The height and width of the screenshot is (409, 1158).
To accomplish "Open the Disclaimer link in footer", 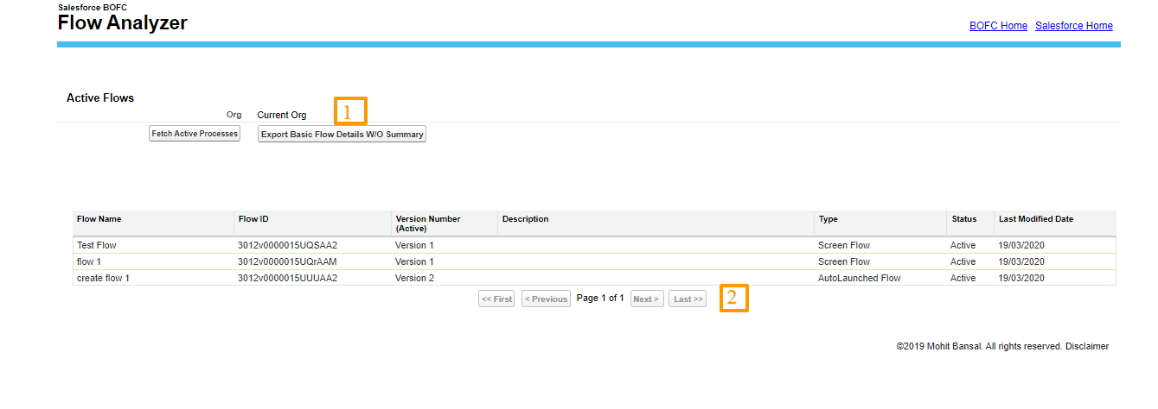I will (1087, 346).
